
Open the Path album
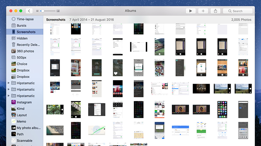25,134
